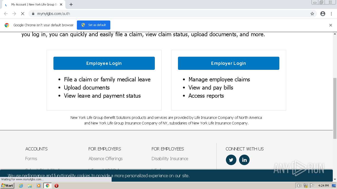This screenshot has width=337, height=189.
Task: Launch Internet Explorer from taskbar
Action: point(21,186)
